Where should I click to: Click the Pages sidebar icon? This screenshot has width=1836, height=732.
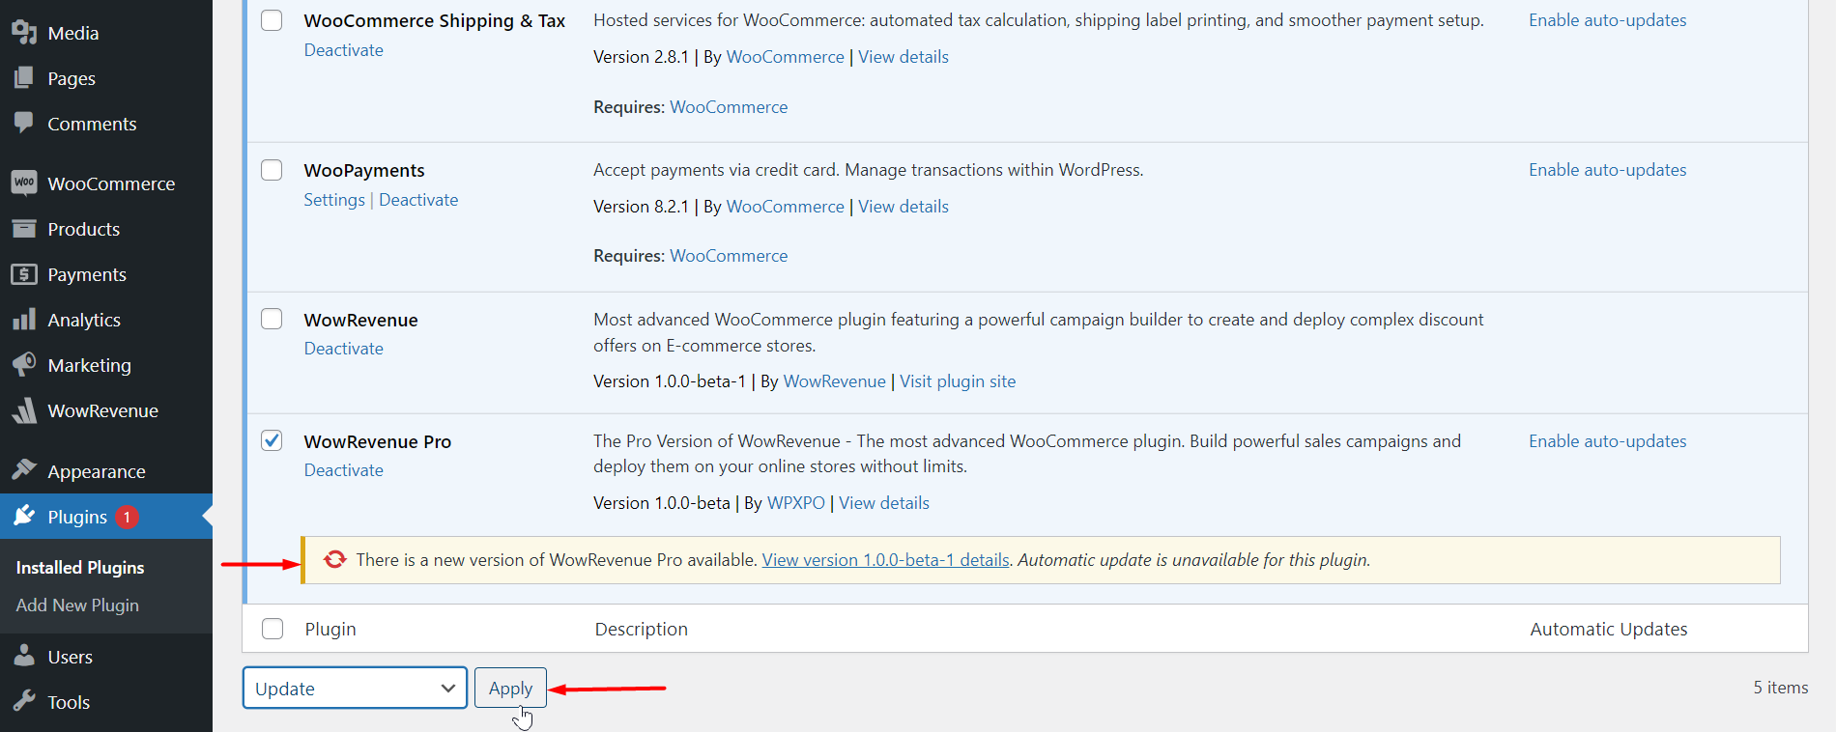click(24, 78)
